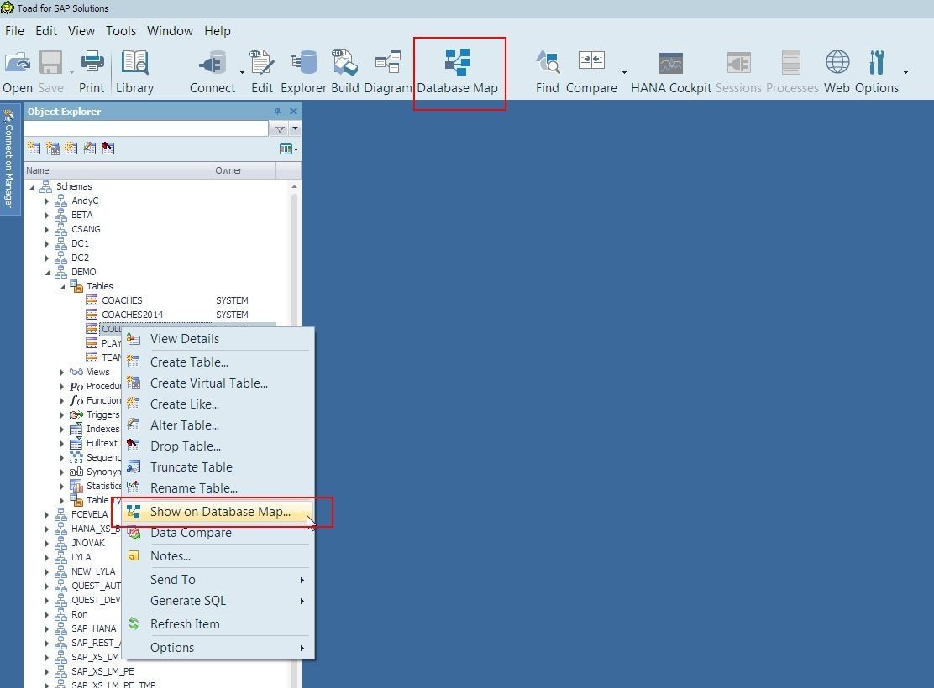934x688 pixels.
Task: Choose Data Compare in context menu
Action: (x=218, y=533)
